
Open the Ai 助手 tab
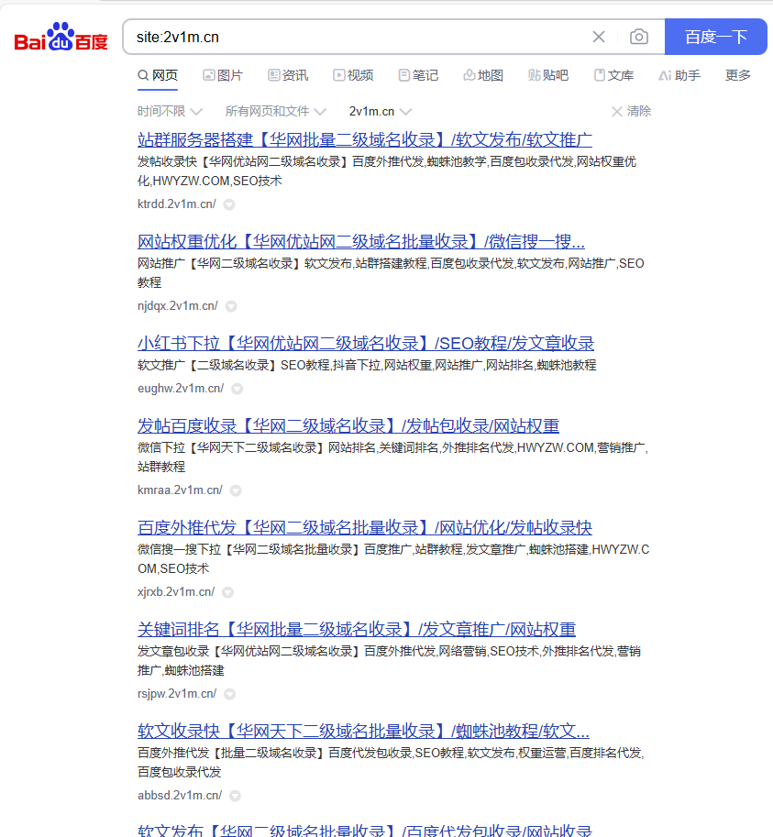pyautogui.click(x=679, y=75)
